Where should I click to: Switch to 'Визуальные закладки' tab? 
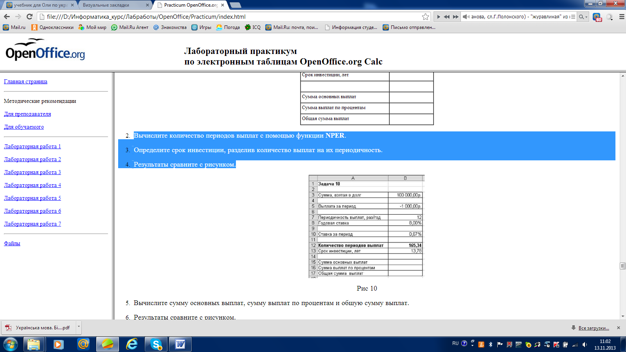point(113,5)
